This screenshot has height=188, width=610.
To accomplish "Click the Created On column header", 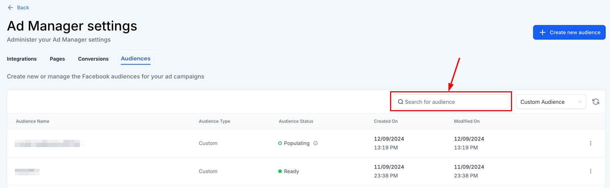I will coord(386,121).
